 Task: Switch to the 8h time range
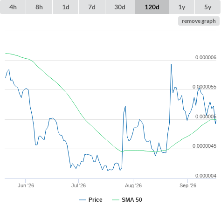[x=39, y=7]
